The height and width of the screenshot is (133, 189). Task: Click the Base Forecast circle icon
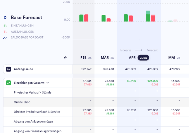(x=5, y=17)
